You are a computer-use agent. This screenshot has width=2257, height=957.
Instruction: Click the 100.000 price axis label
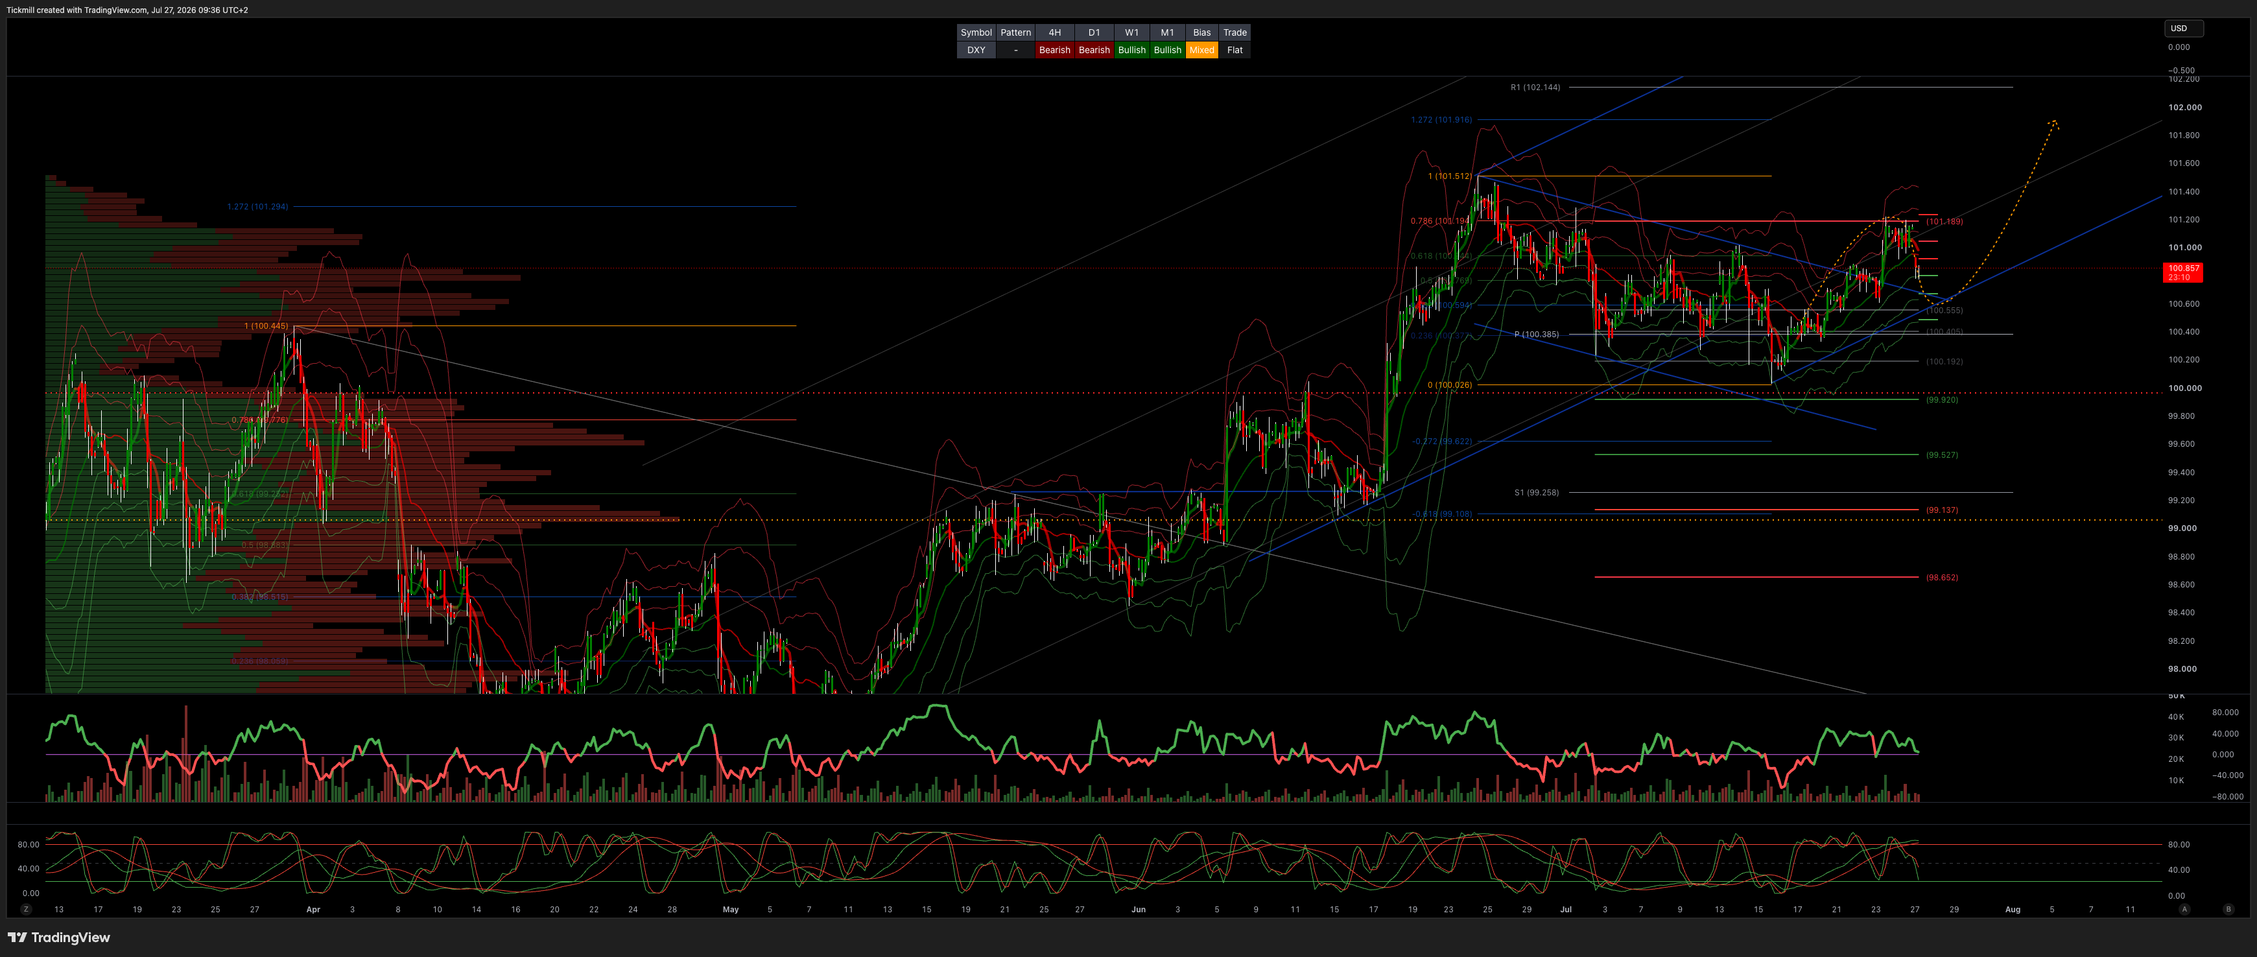click(2184, 388)
